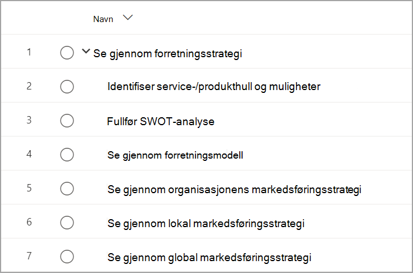413x273 pixels.
Task: Complete the Identifiser service-/produkthull og muligheter task
Action: tap(67, 87)
